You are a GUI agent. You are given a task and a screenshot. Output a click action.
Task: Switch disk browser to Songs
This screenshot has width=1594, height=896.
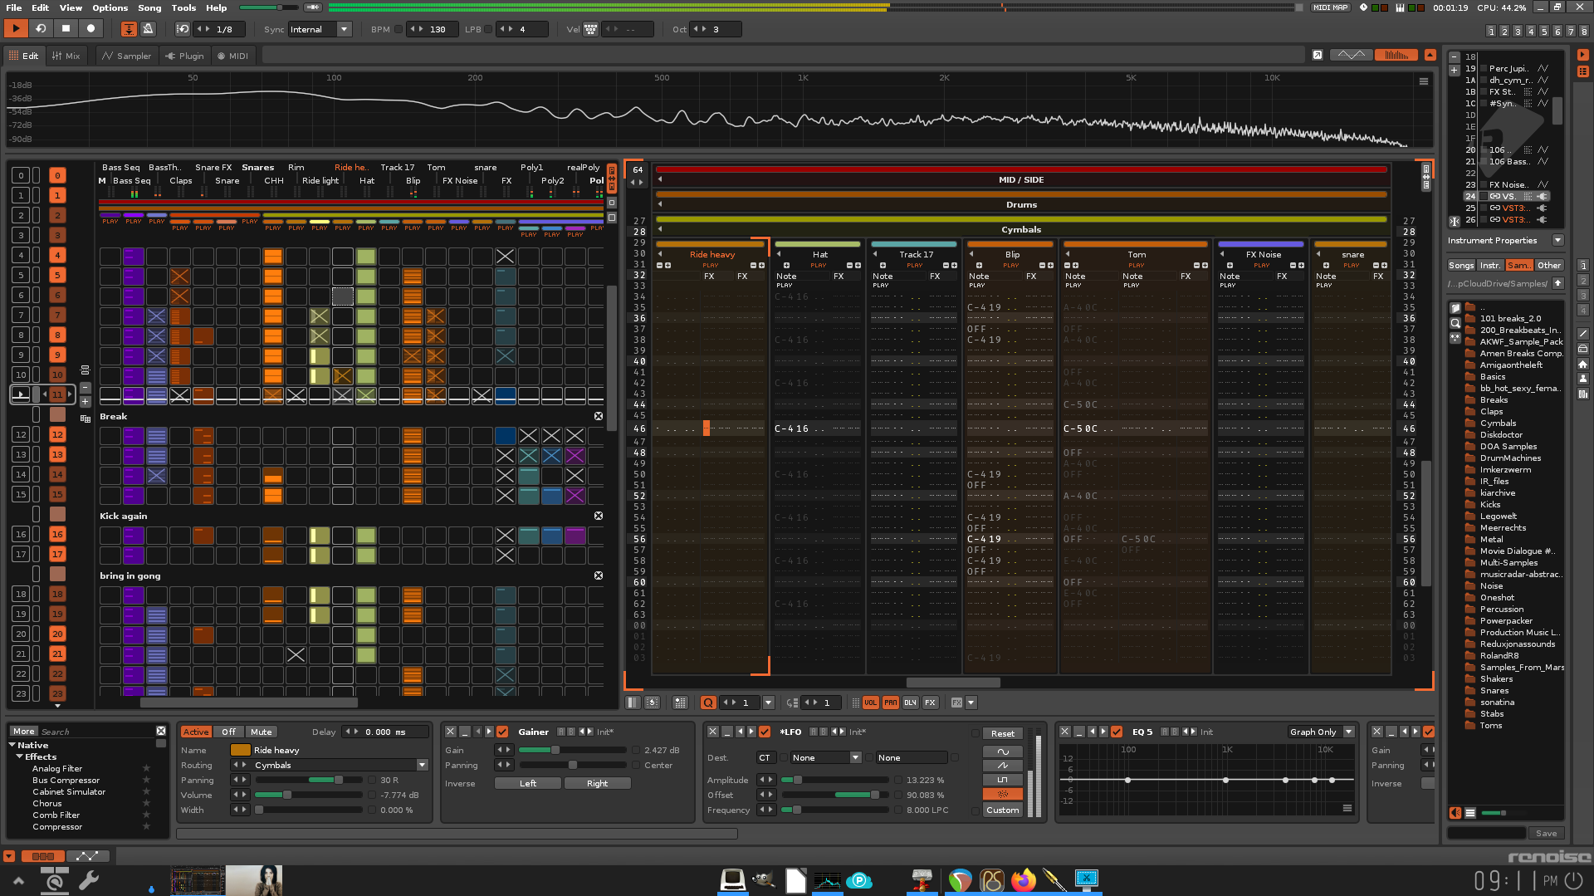(x=1461, y=265)
